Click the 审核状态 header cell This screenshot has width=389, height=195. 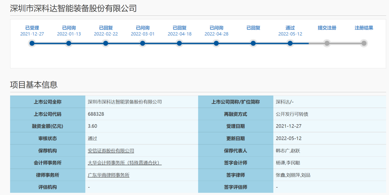pos(48,138)
